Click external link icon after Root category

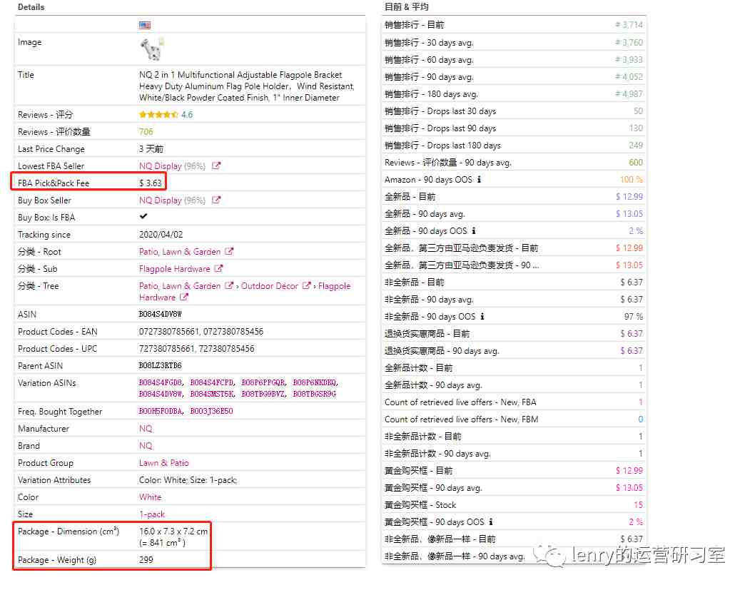pos(229,252)
